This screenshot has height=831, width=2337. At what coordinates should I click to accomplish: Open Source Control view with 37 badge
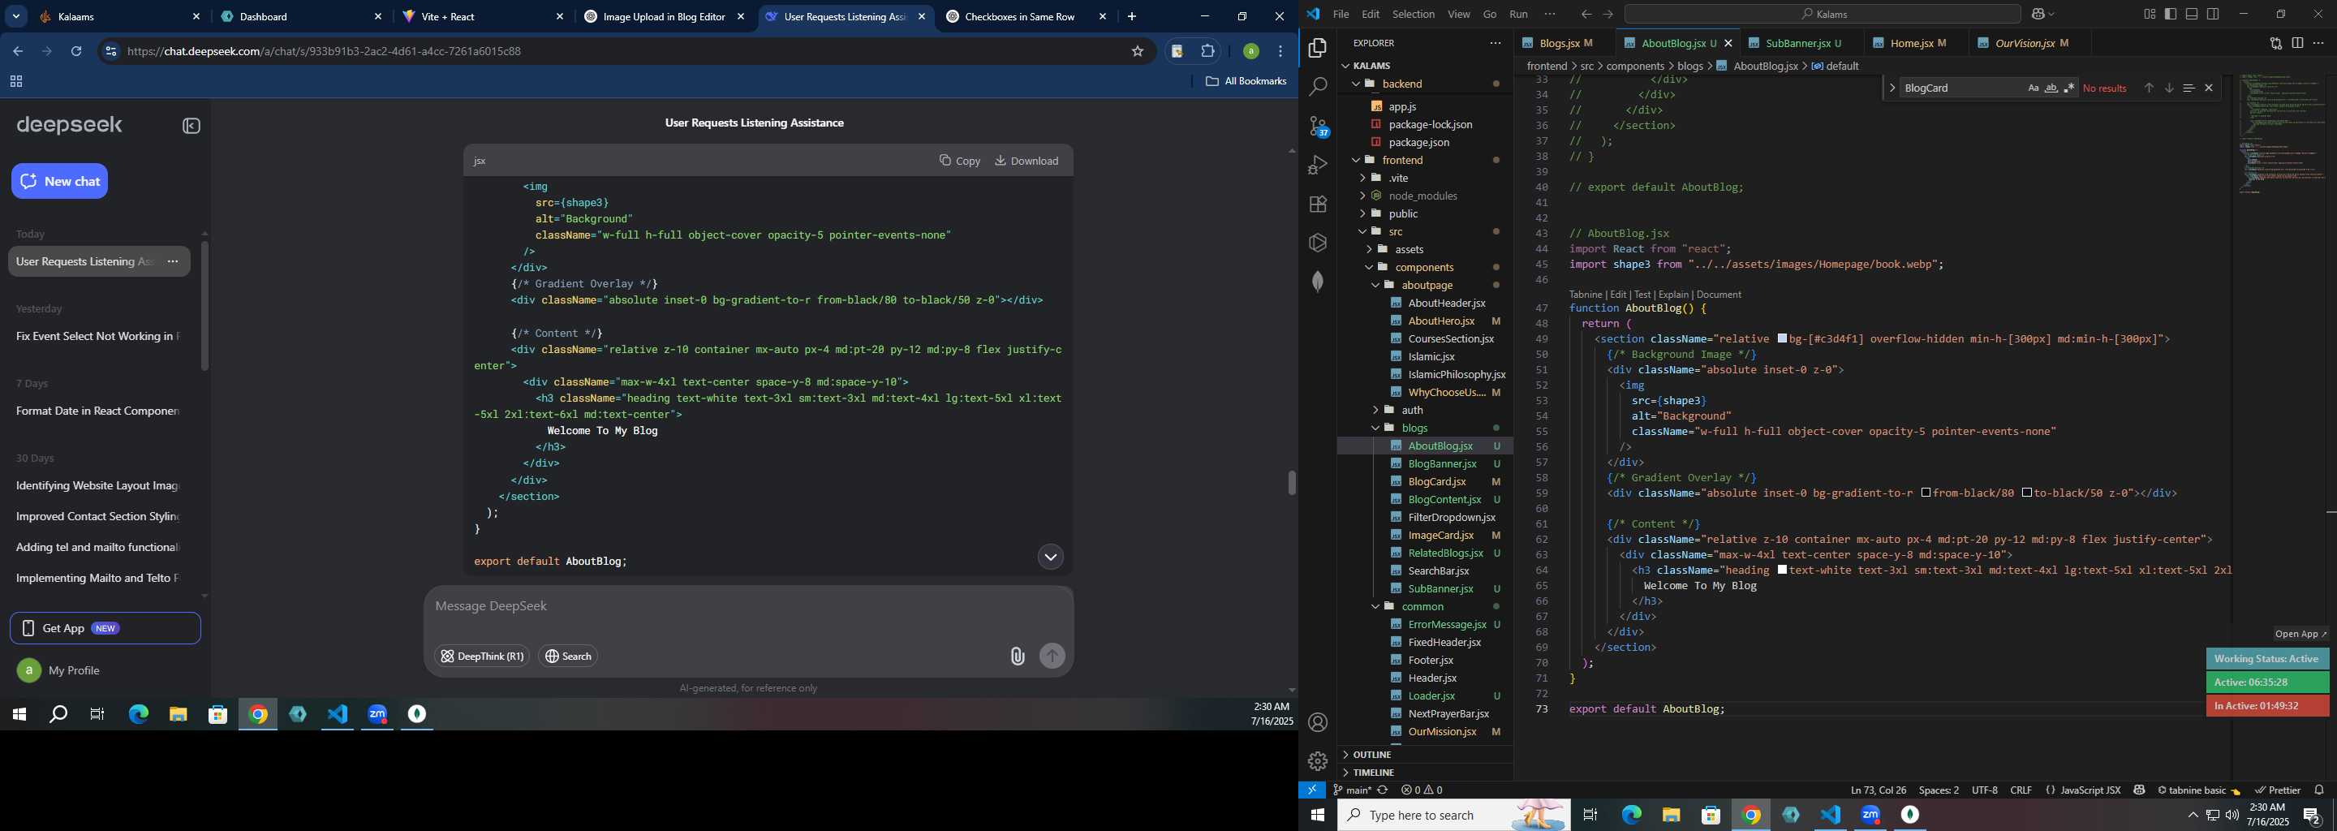tap(1317, 126)
